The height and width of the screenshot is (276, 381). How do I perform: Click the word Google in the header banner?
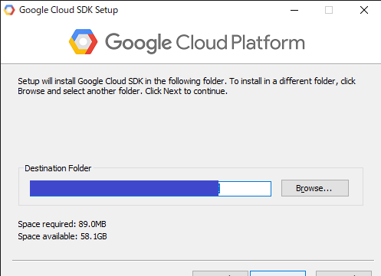click(x=138, y=43)
